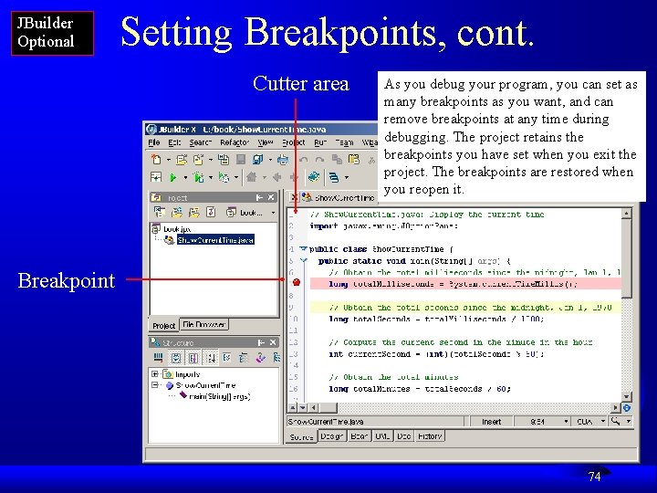Click the fold marker beside public class line
This screenshot has height=493, width=657.
pos(303,248)
